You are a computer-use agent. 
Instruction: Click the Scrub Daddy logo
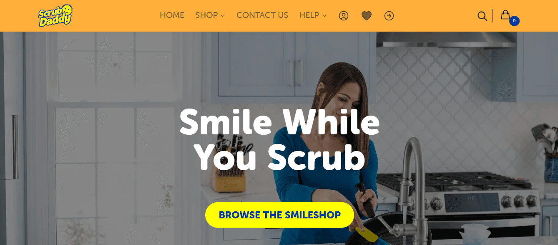tap(55, 16)
